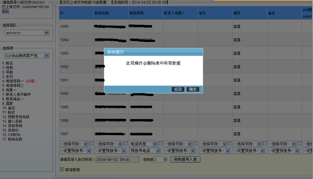Open 选择字段 dropdown under ID column
The image size is (313, 179).
click(x=74, y=144)
